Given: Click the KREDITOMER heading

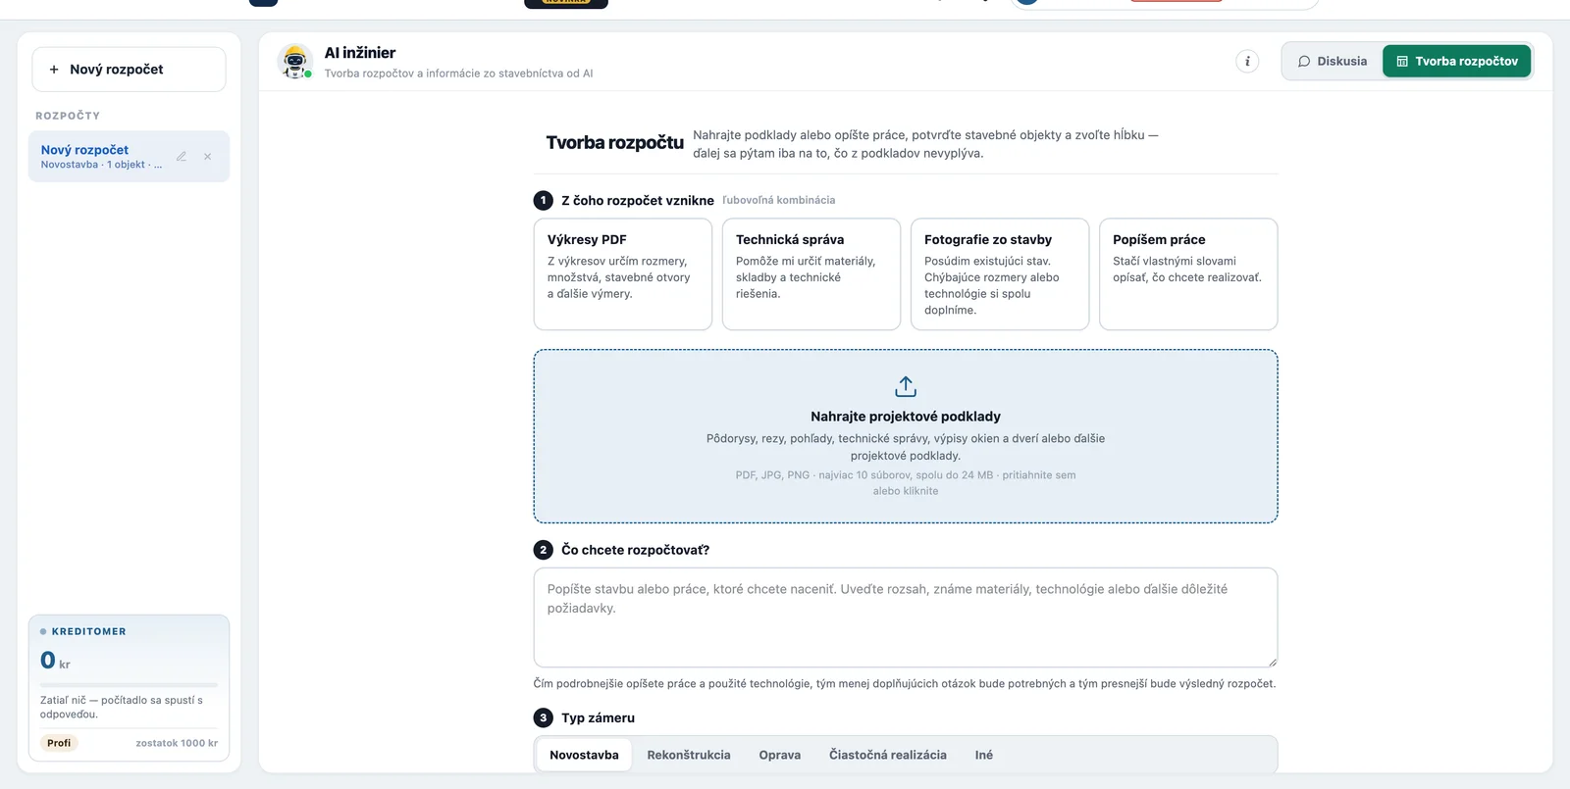Looking at the screenshot, I should pos(88,632).
